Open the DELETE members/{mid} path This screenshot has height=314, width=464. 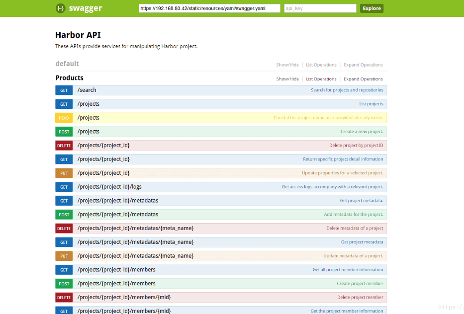(124, 298)
